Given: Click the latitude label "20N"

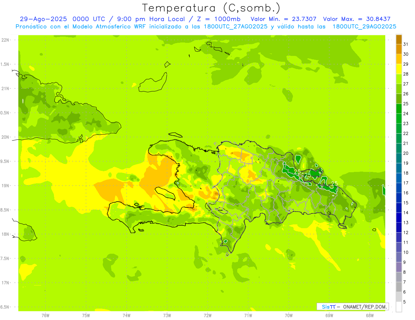Looking at the screenshot, I should [6, 137].
